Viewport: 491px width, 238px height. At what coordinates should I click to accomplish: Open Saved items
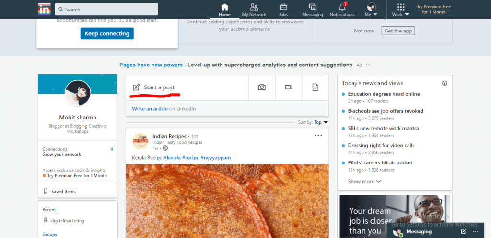click(63, 191)
